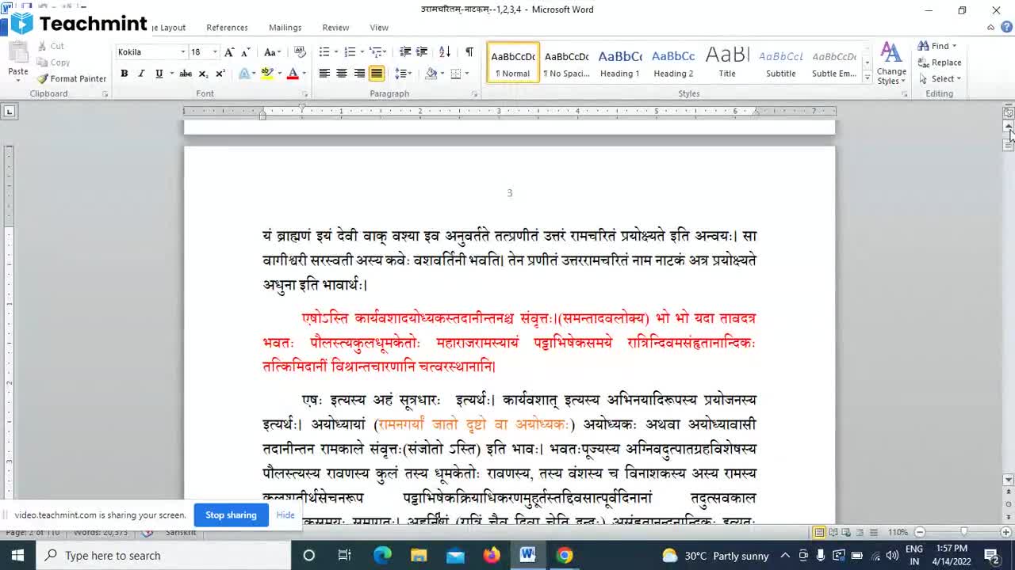Click the View Ruler icon above scrollbar
1015x570 pixels.
point(1009,113)
